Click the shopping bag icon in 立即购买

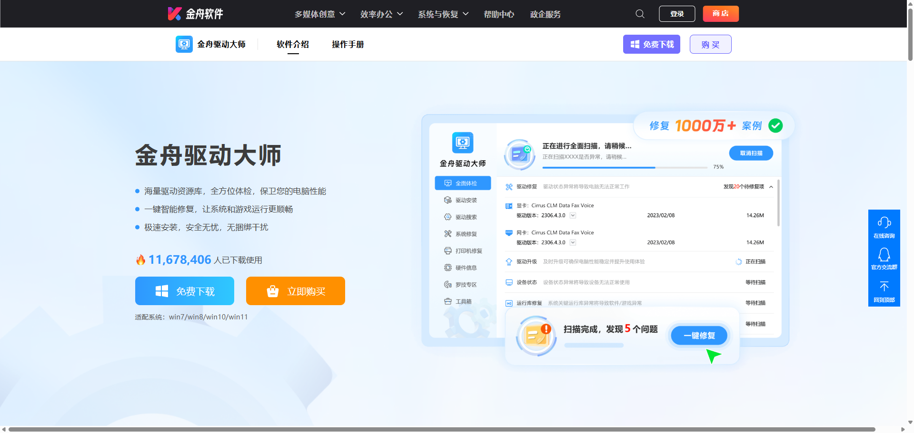[x=273, y=291]
